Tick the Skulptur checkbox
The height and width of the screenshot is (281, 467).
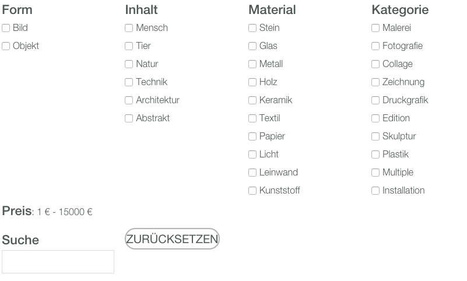pyautogui.click(x=375, y=136)
